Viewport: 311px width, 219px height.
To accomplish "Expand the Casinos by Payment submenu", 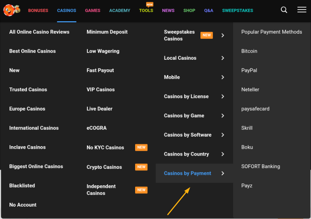I will tap(187, 173).
